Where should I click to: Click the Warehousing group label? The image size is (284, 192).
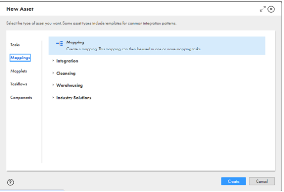click(x=69, y=85)
